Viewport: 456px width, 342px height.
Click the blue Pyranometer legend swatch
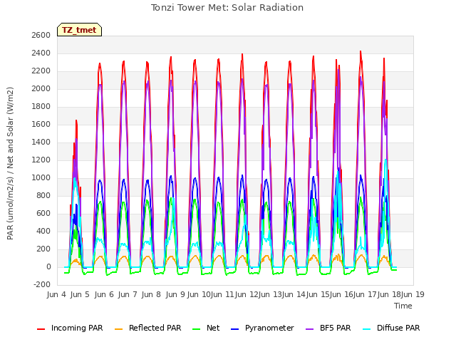(x=234, y=329)
